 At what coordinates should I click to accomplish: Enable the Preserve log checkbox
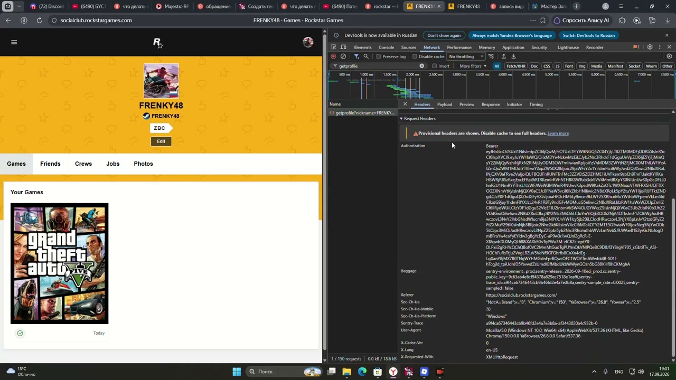click(x=379, y=56)
